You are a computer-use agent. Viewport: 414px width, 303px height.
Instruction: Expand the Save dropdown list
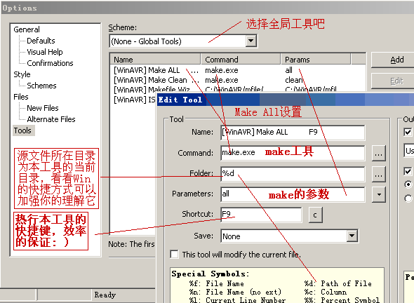click(352, 236)
